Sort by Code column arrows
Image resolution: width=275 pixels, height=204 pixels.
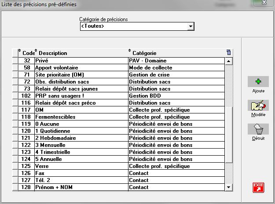click(19, 52)
